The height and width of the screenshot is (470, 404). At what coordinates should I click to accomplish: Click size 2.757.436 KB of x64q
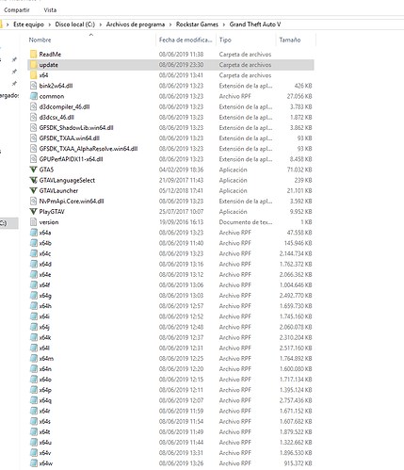pyautogui.click(x=296, y=400)
